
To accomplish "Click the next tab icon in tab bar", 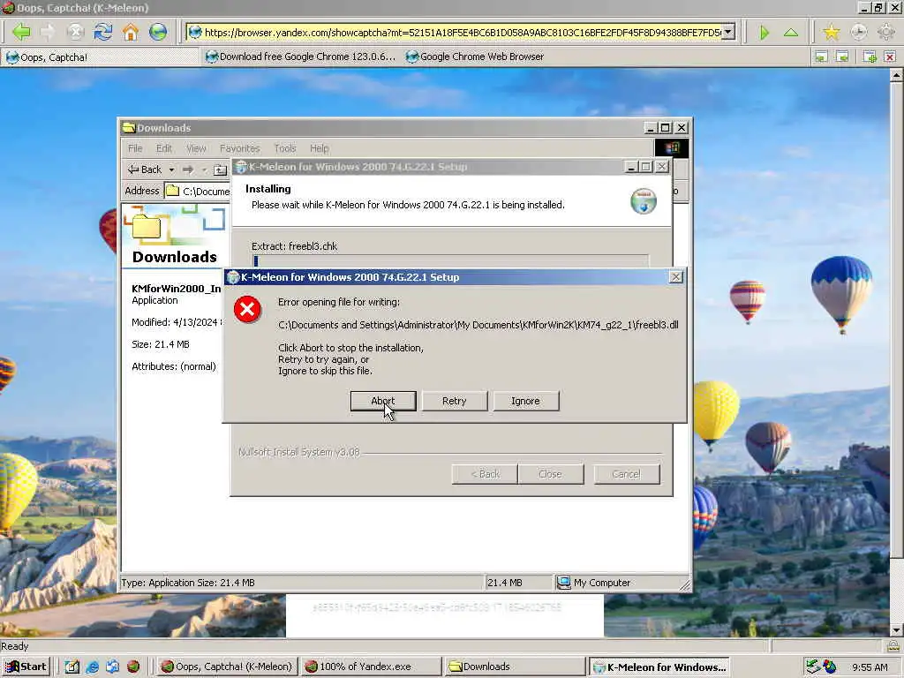I will (842, 56).
